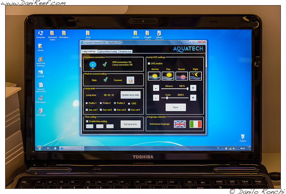Open the Progetti Altium desktop folder
The image size is (286, 194).
point(147,35)
